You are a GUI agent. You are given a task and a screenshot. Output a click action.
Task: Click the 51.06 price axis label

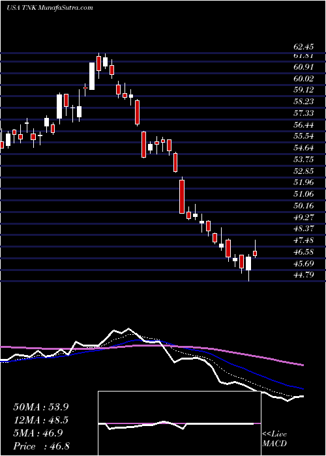pyautogui.click(x=303, y=194)
